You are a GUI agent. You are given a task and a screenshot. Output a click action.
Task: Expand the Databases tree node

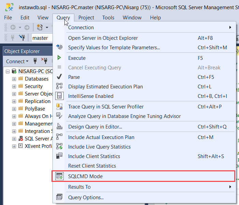coord(14,79)
